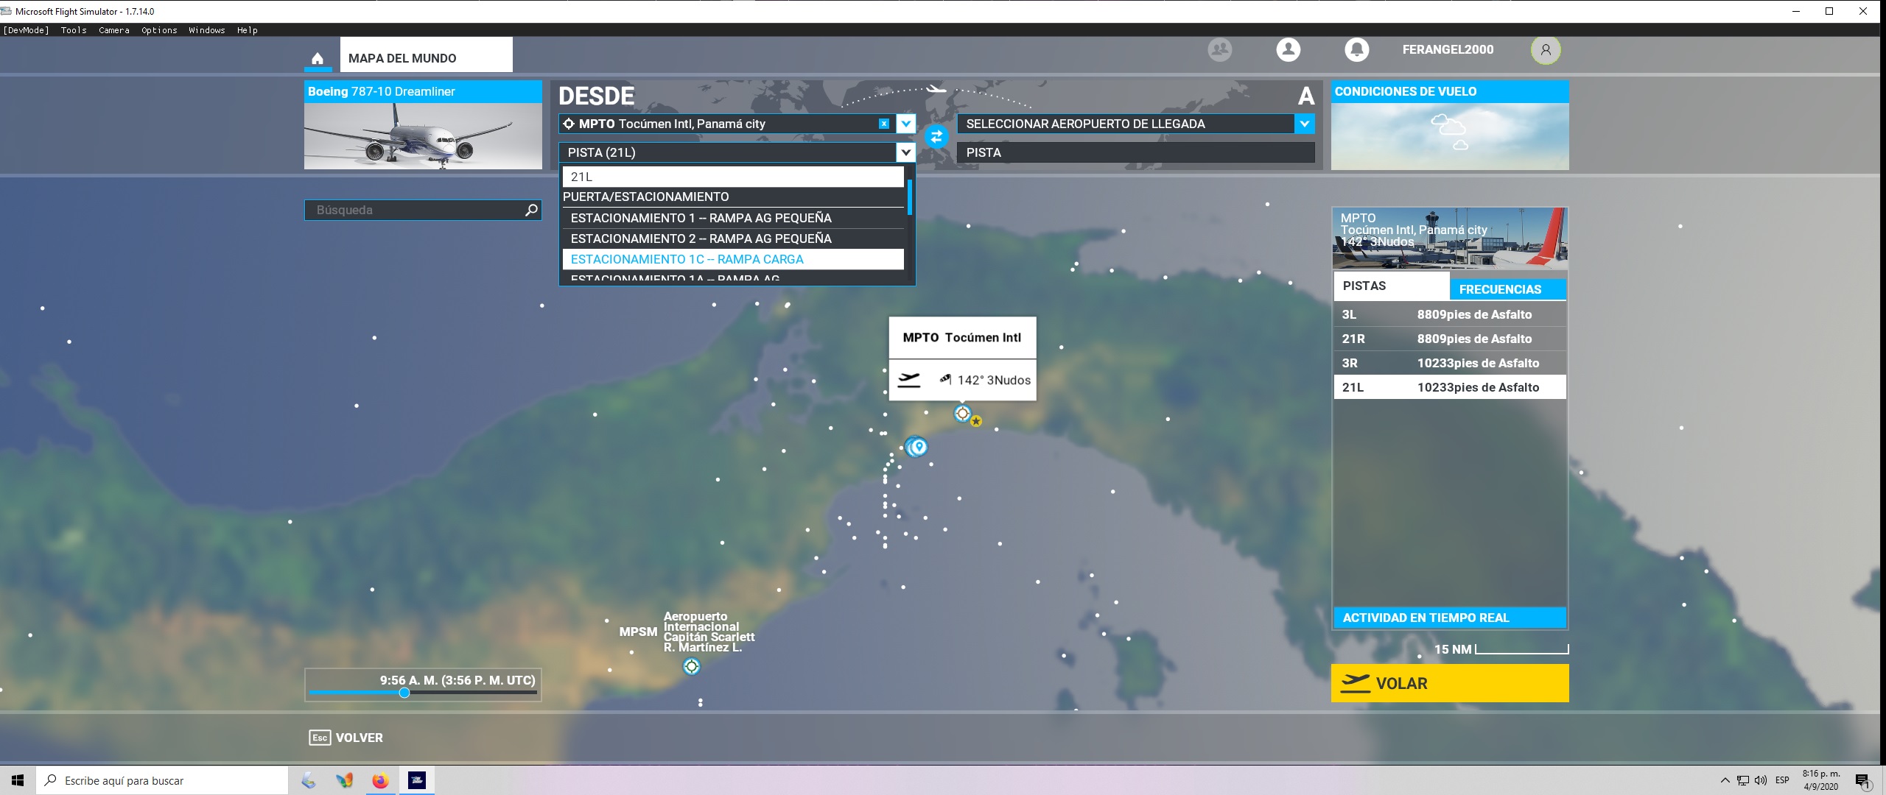Click the Flight Simulator taskbar icon
Screen dimensions: 1886x795
point(417,780)
